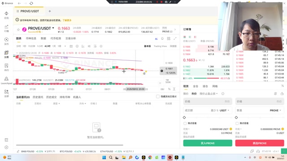This screenshot has width=287, height=161.
Task: Open the chart layout grid icon
Action: (x=169, y=38)
